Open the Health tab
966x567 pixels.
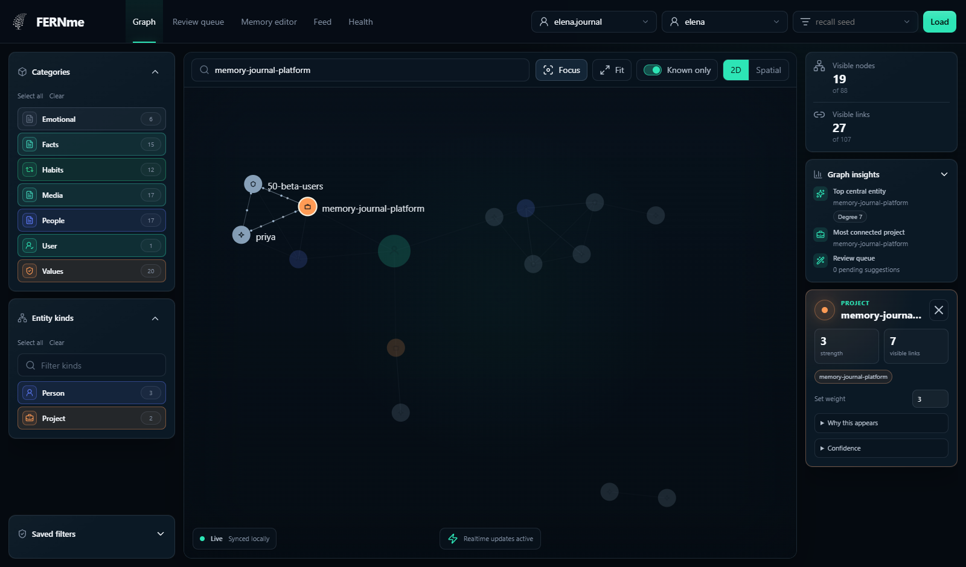[360, 22]
